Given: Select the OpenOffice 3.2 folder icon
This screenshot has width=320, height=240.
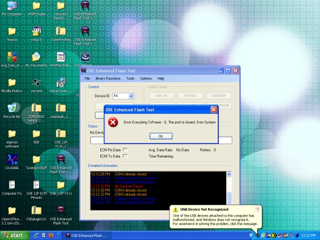Looking at the screenshot, I should (x=12, y=215).
